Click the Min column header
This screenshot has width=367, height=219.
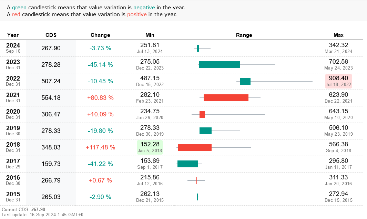tap(150, 35)
